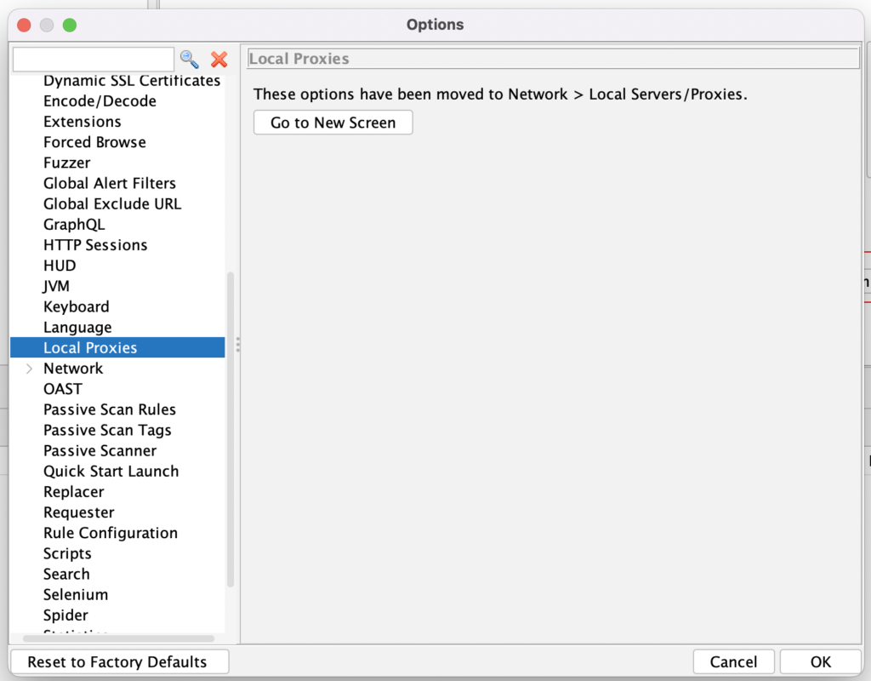The height and width of the screenshot is (681, 871).
Task: Open Global Alert Filters options
Action: (x=110, y=184)
